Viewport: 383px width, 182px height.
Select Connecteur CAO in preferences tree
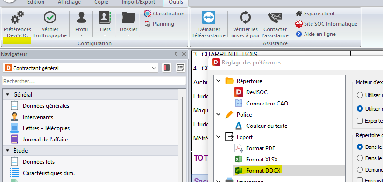click(267, 104)
